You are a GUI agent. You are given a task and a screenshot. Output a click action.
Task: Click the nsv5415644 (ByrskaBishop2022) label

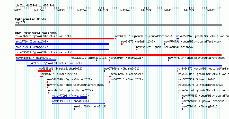tap(201, 85)
